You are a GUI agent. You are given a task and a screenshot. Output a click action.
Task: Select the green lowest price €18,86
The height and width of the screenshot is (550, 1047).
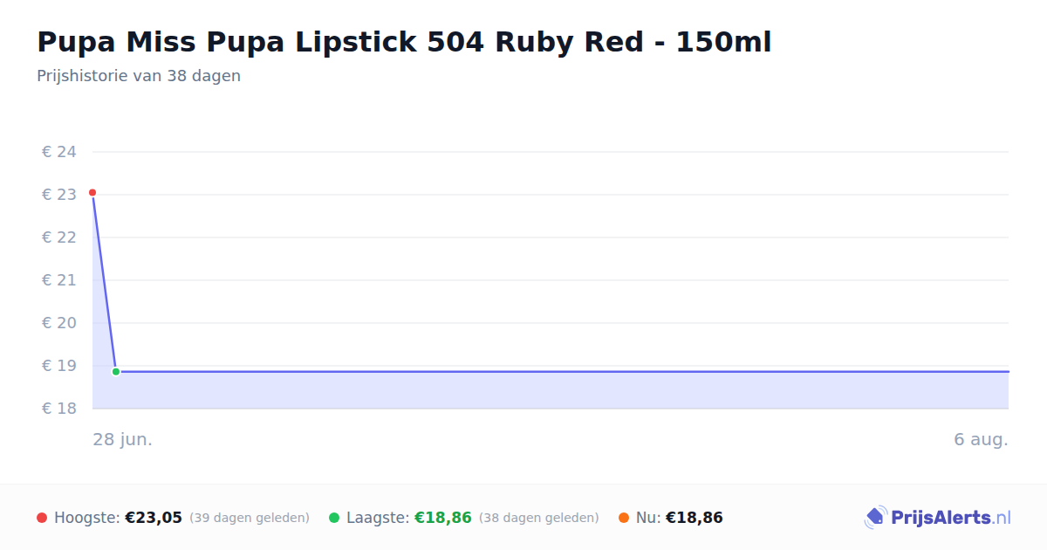coord(443,518)
